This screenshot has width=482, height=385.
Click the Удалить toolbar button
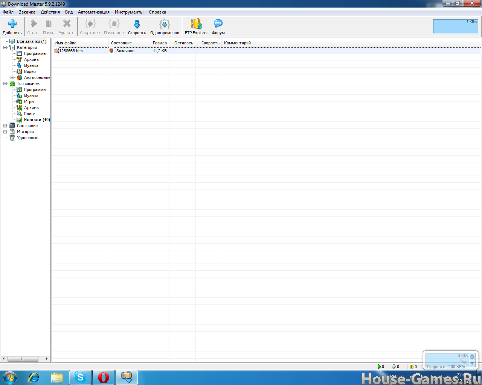tap(67, 27)
